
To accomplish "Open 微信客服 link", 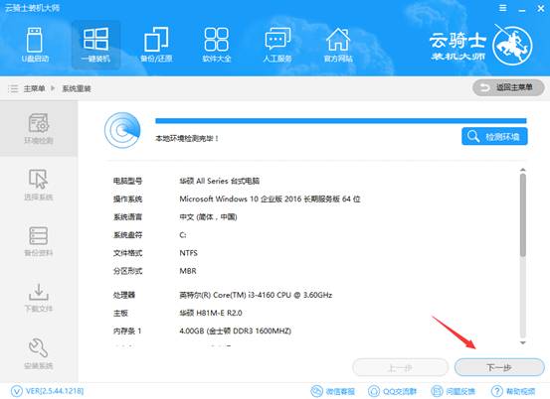I will (x=333, y=391).
